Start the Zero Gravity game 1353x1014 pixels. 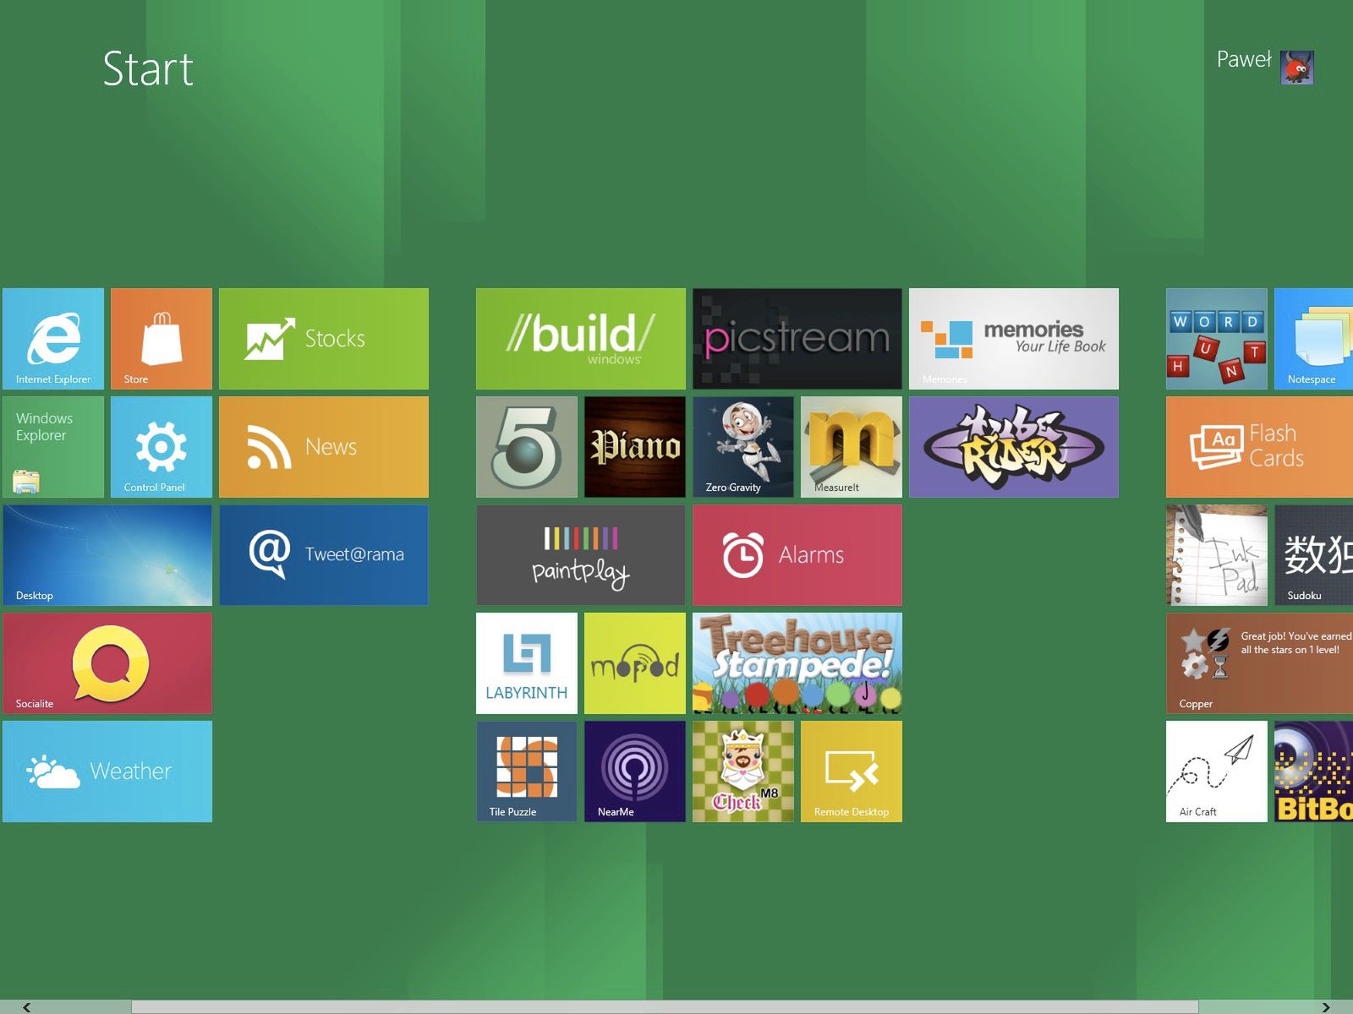(743, 447)
